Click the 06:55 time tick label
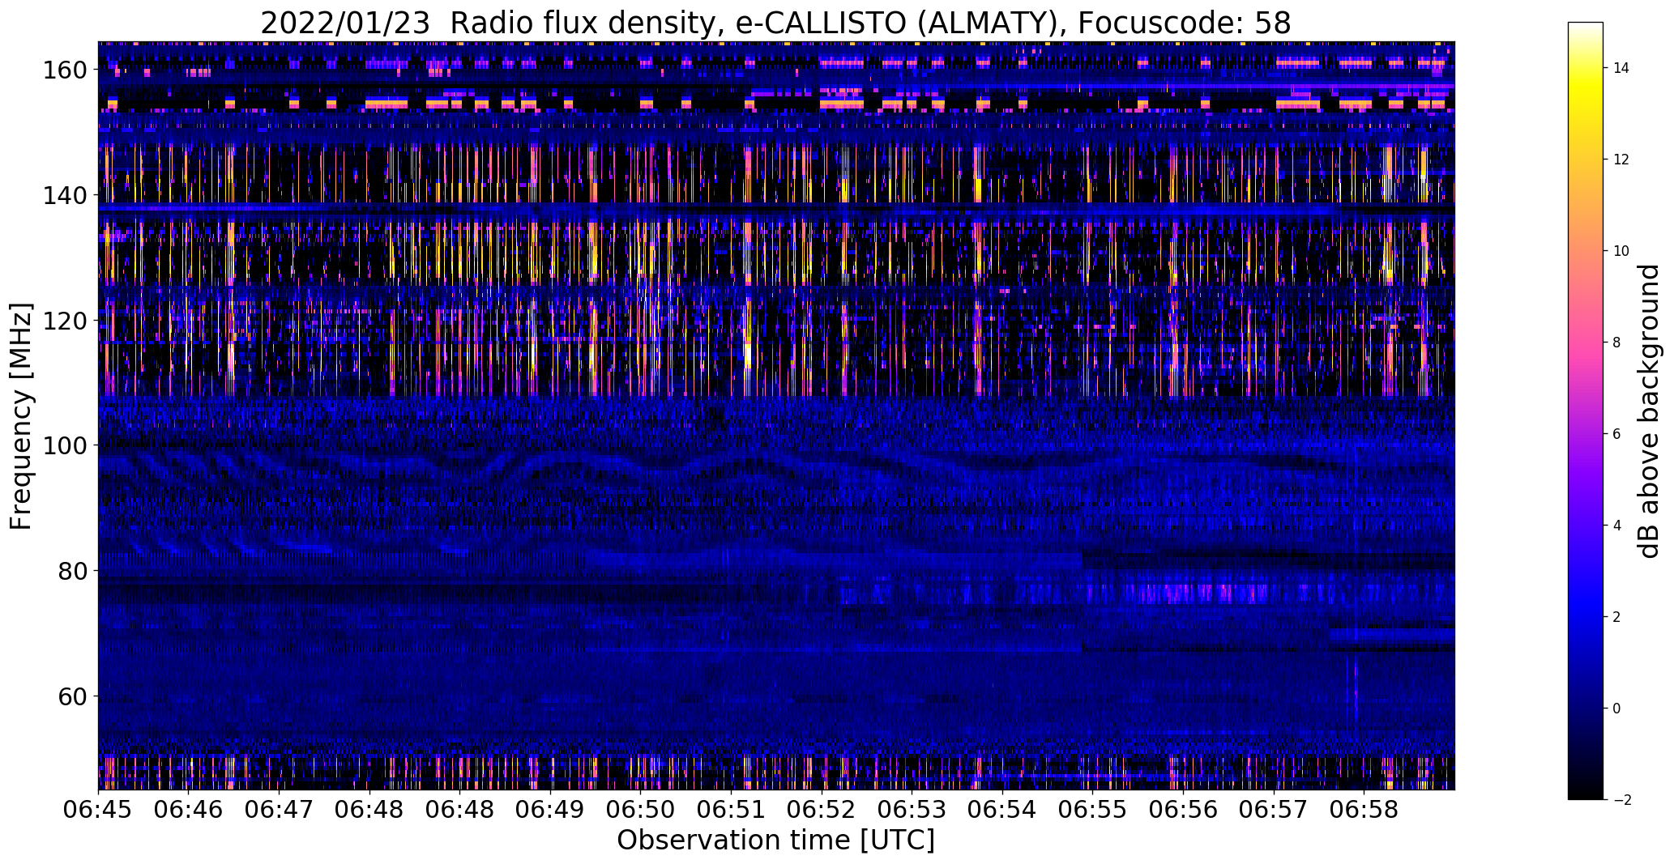Viewport: 1674px width, 864px height. (x=1093, y=810)
